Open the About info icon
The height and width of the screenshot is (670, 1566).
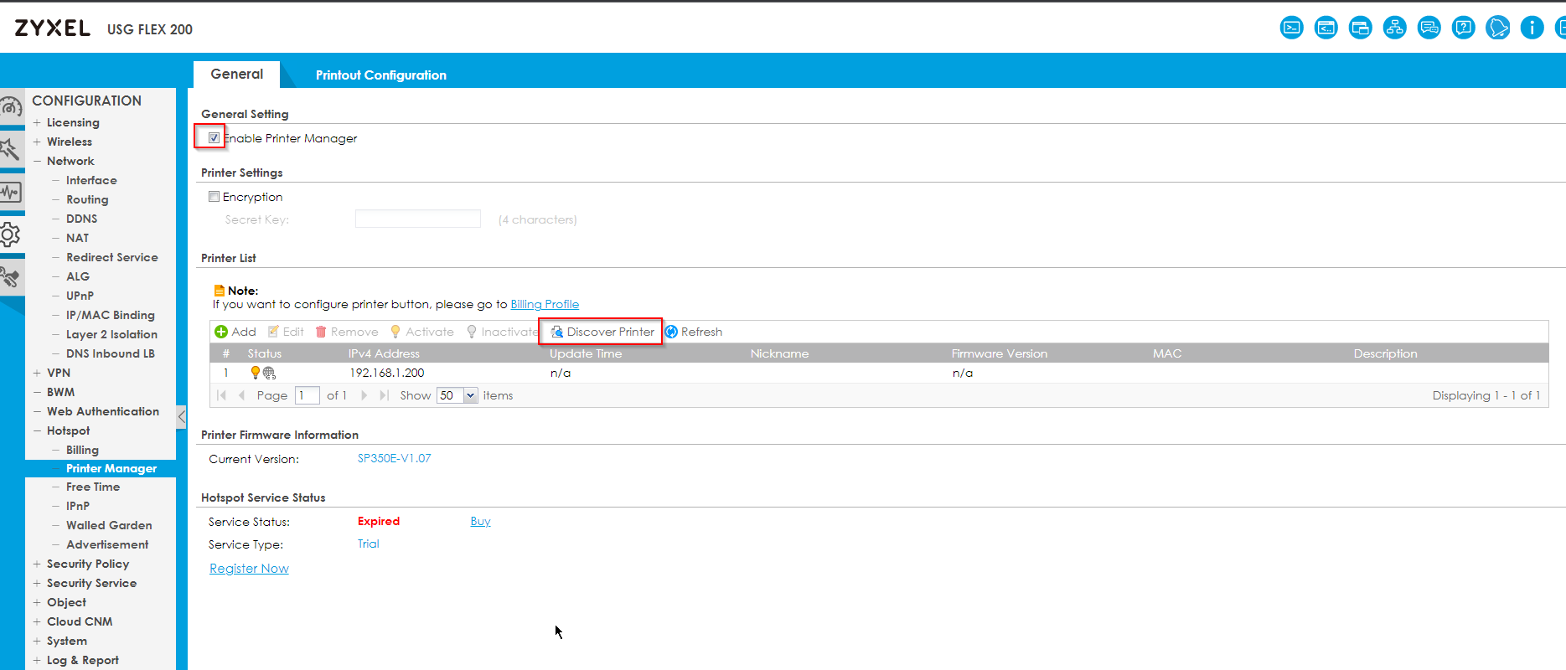[1532, 28]
